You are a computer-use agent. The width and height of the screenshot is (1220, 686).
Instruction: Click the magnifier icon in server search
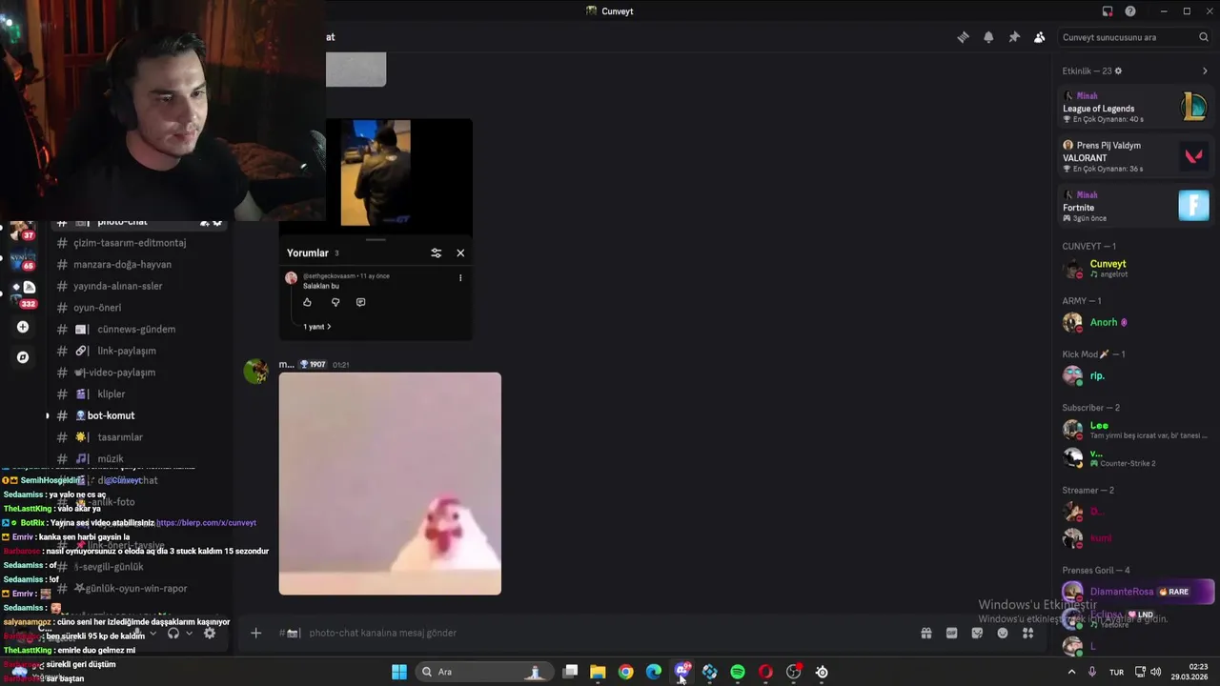(1204, 37)
